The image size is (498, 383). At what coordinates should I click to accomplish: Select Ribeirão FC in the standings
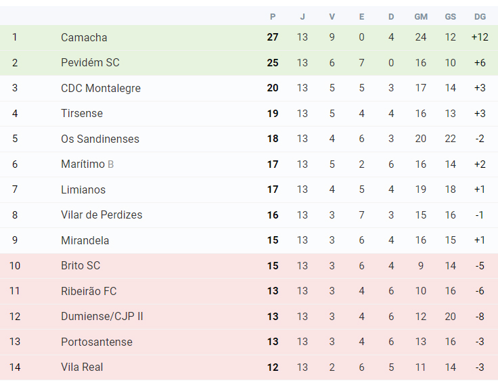(x=89, y=291)
